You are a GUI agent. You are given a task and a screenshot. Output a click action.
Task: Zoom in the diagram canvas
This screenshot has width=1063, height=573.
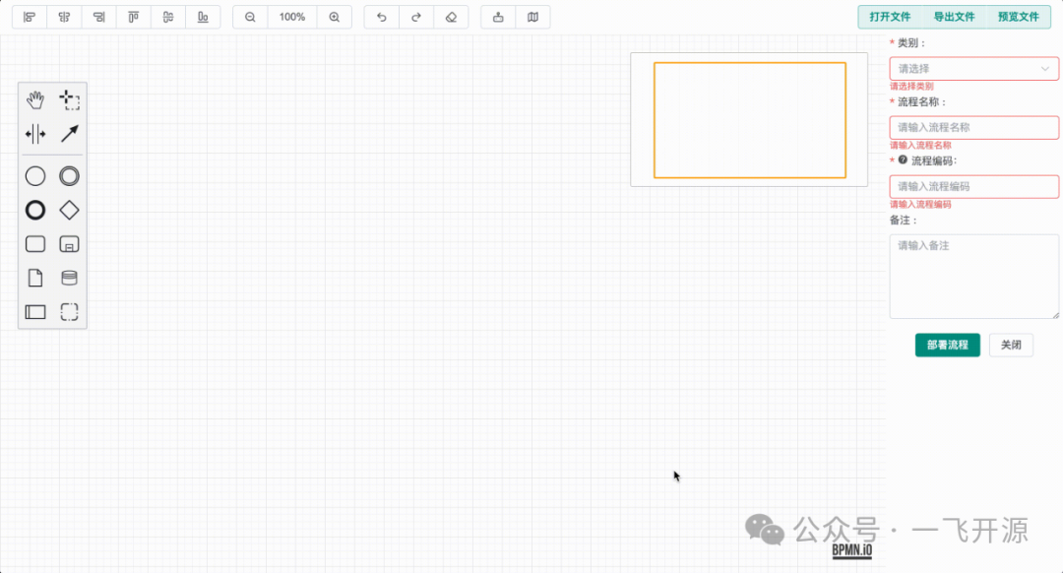335,17
